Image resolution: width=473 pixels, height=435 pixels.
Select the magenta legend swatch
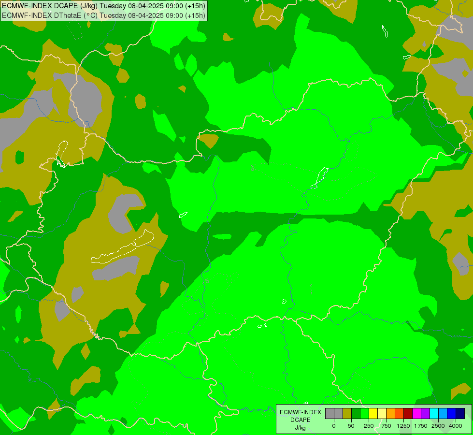click(x=416, y=414)
